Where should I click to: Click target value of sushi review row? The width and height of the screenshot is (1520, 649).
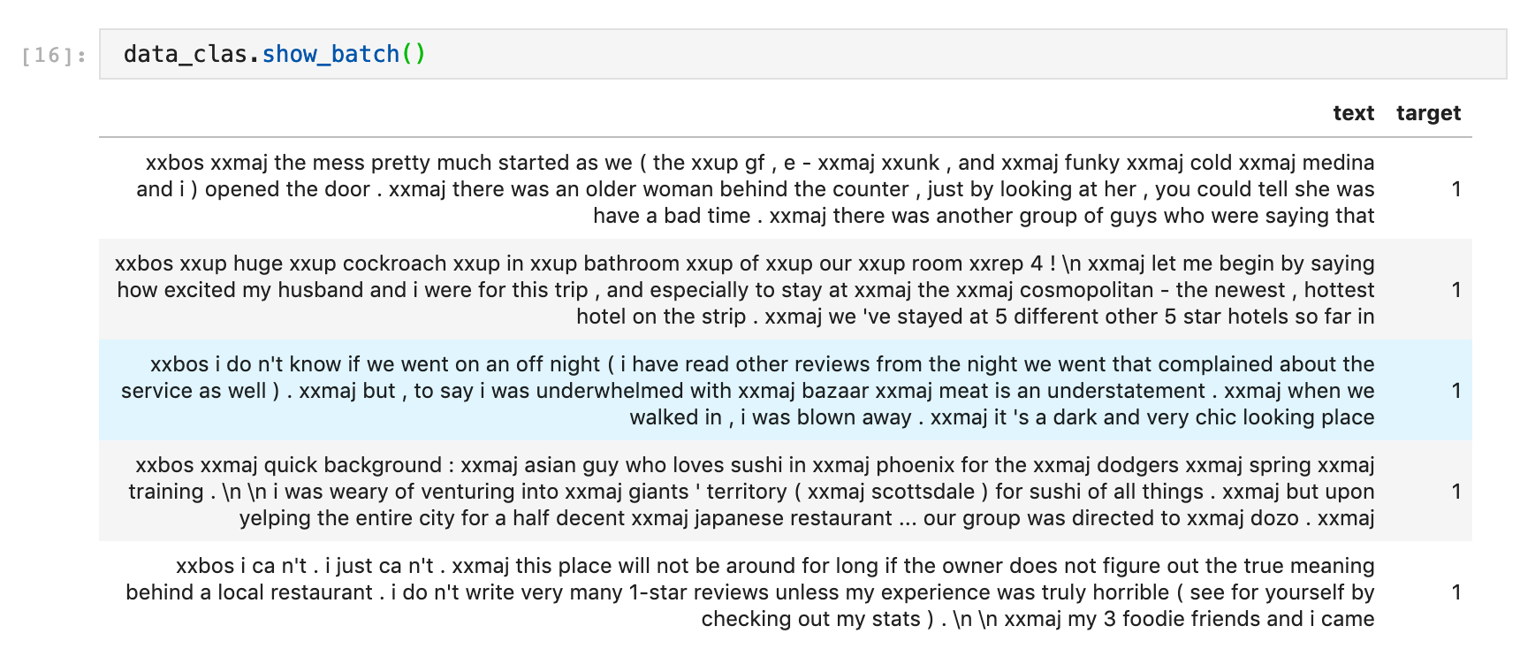point(1455,492)
